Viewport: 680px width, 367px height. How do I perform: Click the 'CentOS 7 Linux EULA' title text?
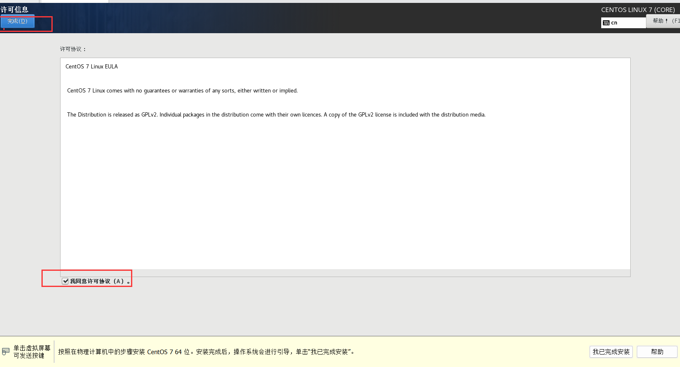(92, 66)
